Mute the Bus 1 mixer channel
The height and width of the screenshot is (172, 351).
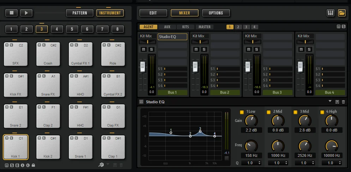click(x=144, y=49)
